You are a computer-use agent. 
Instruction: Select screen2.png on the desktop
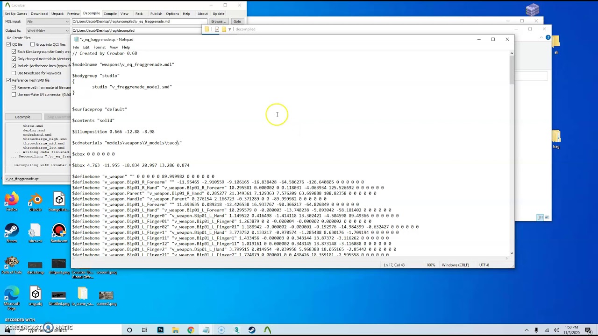point(107,297)
